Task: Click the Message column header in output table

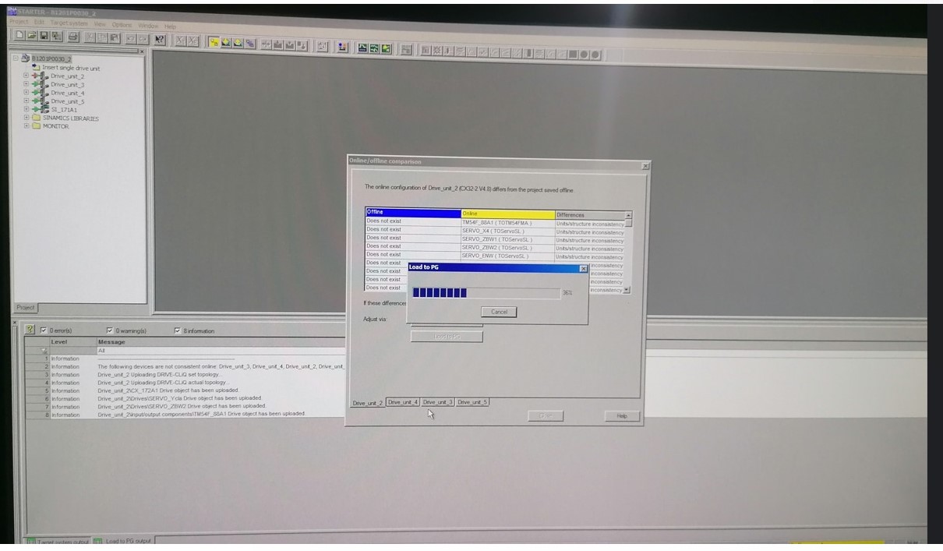Action: 221,341
